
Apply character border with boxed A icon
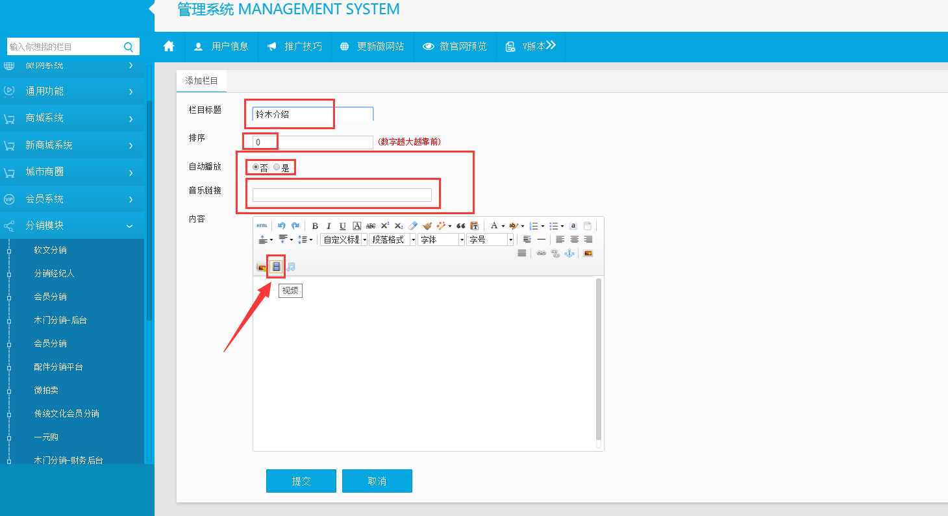pos(356,226)
